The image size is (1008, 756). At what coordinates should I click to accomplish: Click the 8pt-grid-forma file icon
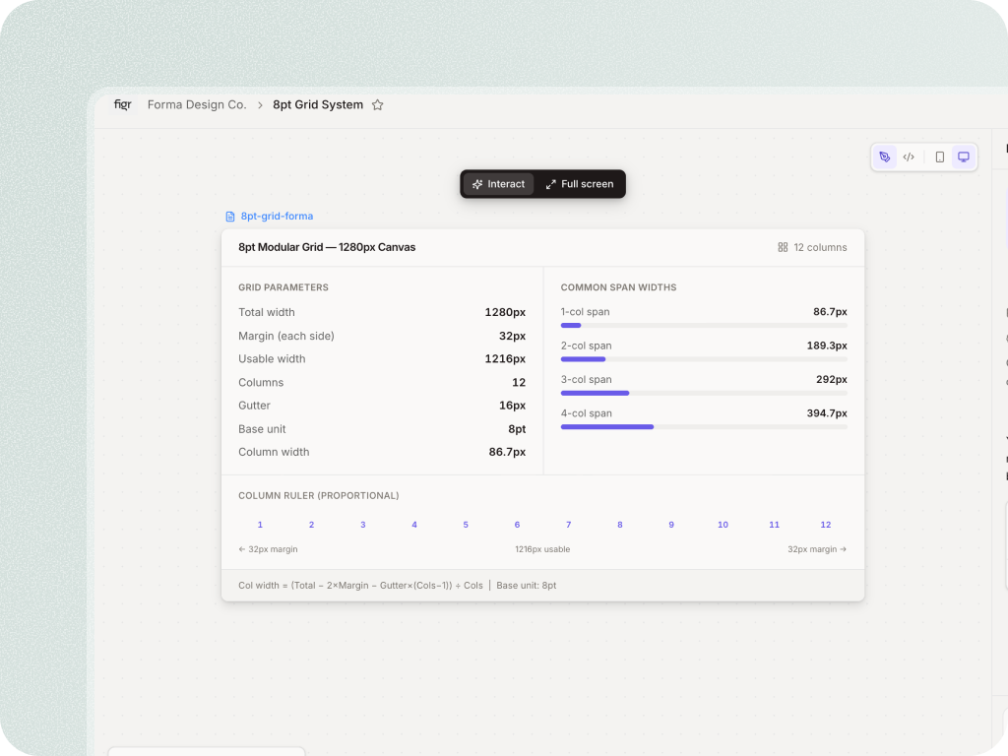[x=230, y=217]
